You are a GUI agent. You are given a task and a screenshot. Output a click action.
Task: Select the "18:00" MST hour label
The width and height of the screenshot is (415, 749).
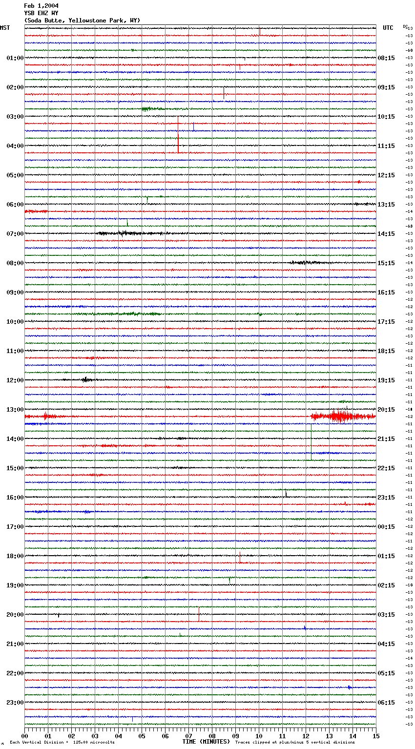coord(15,556)
